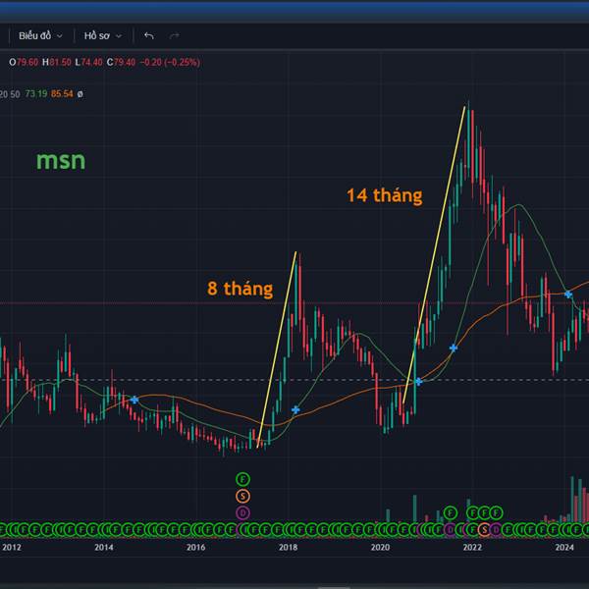Click the 2020 label on time axis
Viewport: 589px width, 589px height.
(380, 548)
